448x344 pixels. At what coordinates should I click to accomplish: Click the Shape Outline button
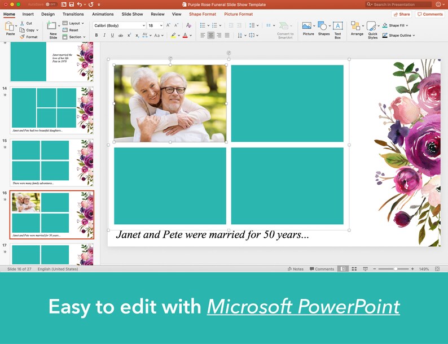pos(398,36)
